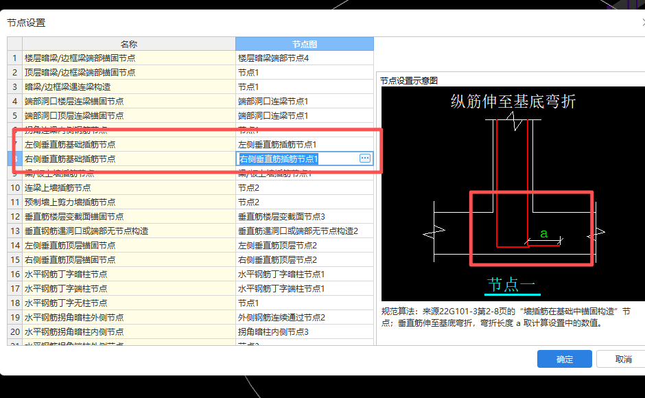Open the node picker via the ellipsis icon
This screenshot has width=645, height=398.
tap(364, 158)
